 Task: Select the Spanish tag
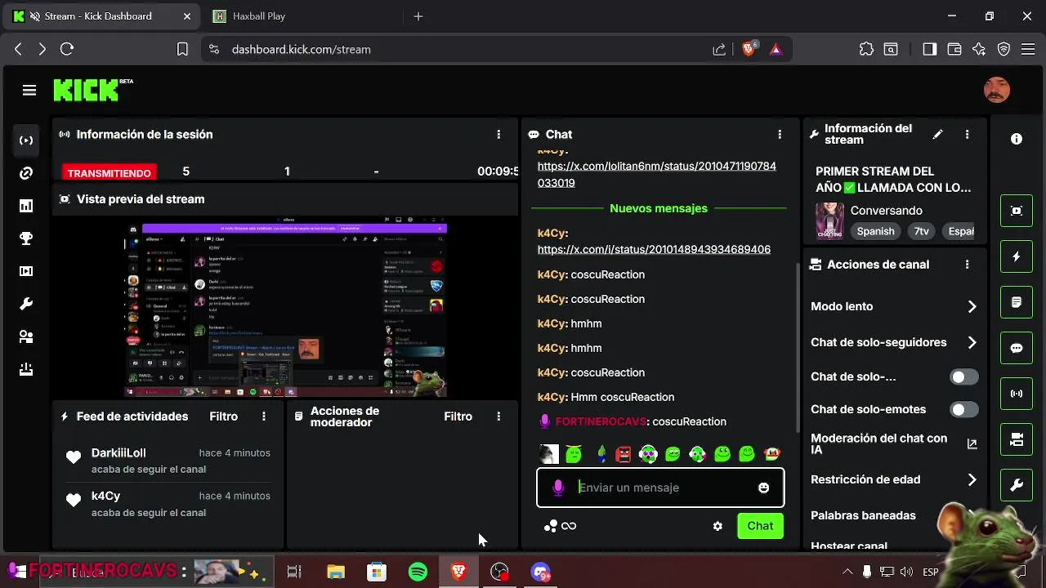click(875, 231)
